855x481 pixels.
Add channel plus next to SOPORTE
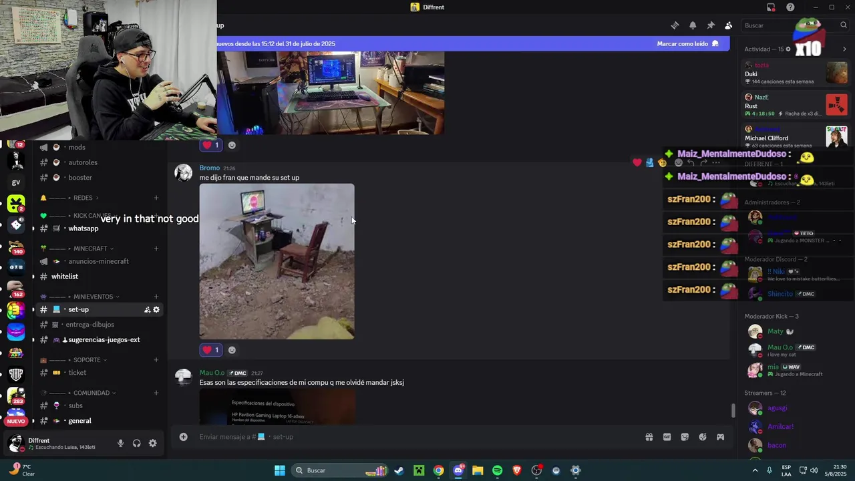(x=156, y=360)
